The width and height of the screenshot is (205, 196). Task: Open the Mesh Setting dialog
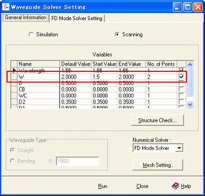point(158,165)
